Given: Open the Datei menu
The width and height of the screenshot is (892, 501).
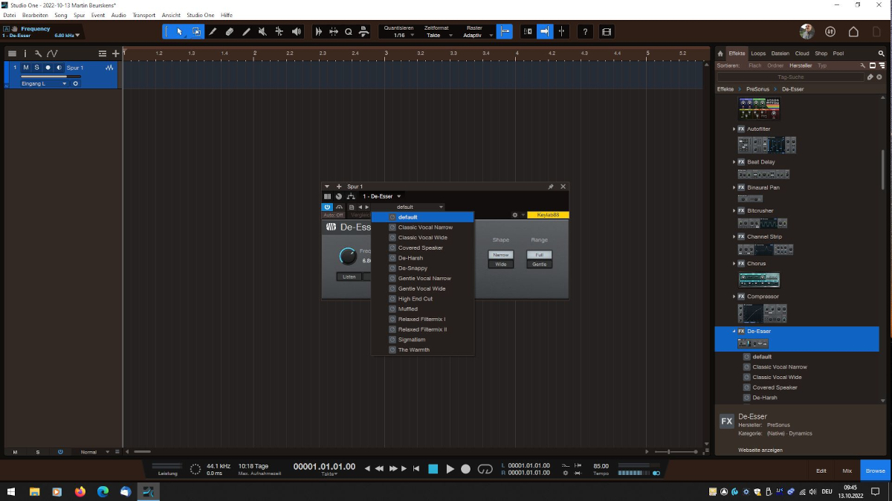Looking at the screenshot, I should point(10,15).
